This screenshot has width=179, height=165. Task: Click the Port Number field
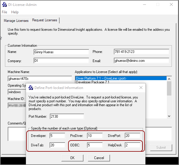click(x=67, y=117)
